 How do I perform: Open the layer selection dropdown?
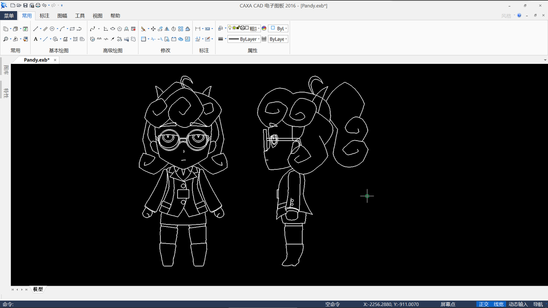point(244,28)
